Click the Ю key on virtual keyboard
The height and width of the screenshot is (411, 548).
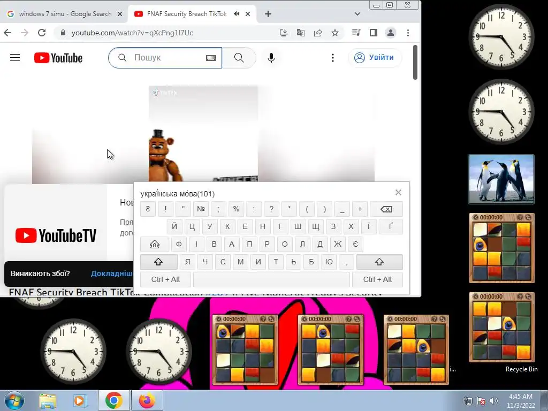[329, 262]
